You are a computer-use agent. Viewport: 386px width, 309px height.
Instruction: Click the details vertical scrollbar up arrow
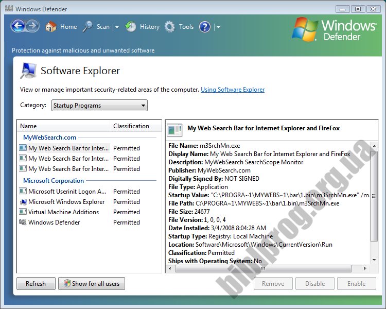pos(374,146)
